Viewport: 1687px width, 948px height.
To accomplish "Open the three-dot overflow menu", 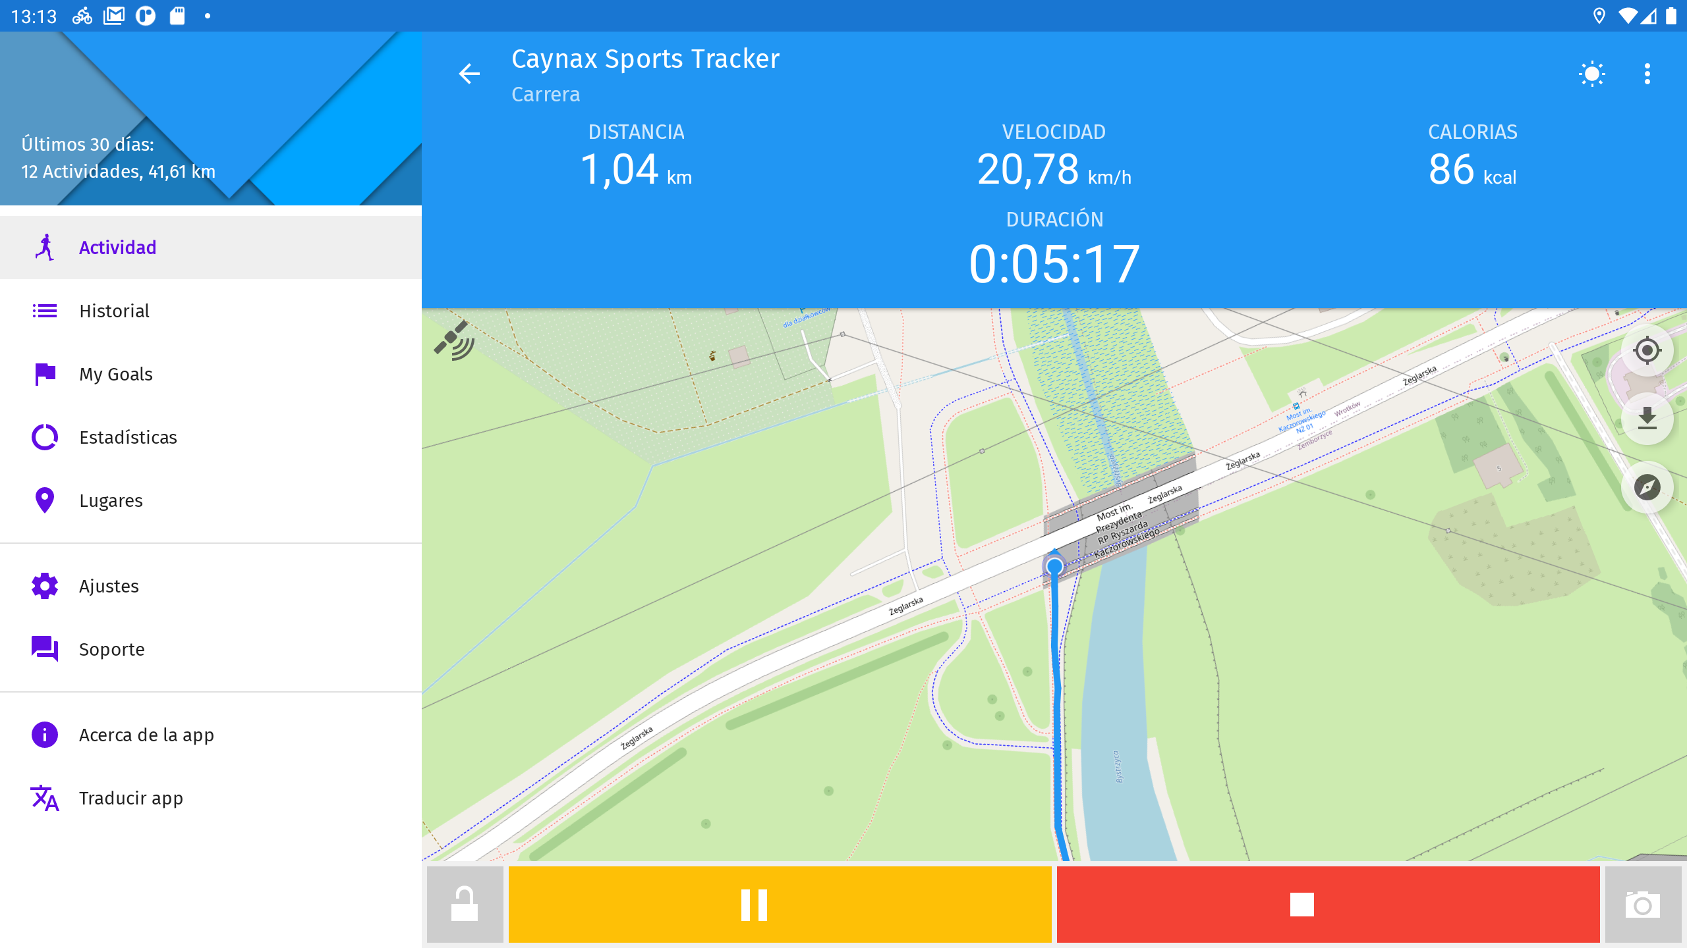I will click(1647, 74).
